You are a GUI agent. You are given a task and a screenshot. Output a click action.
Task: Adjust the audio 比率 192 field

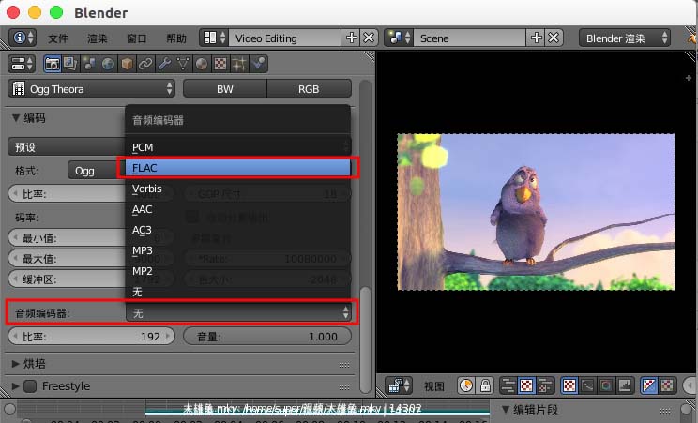tap(91, 337)
